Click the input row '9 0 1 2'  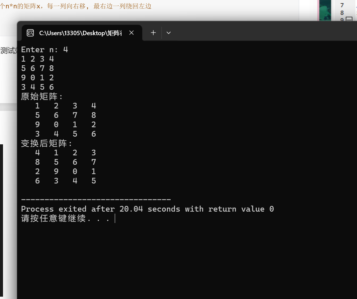click(37, 78)
